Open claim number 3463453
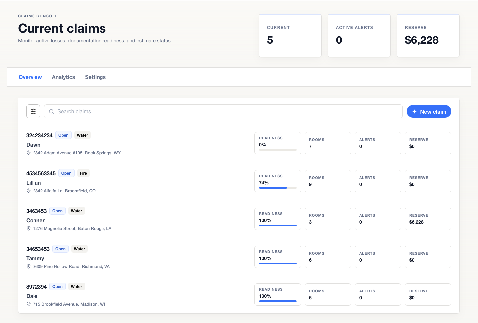The image size is (478, 323). 36,211
